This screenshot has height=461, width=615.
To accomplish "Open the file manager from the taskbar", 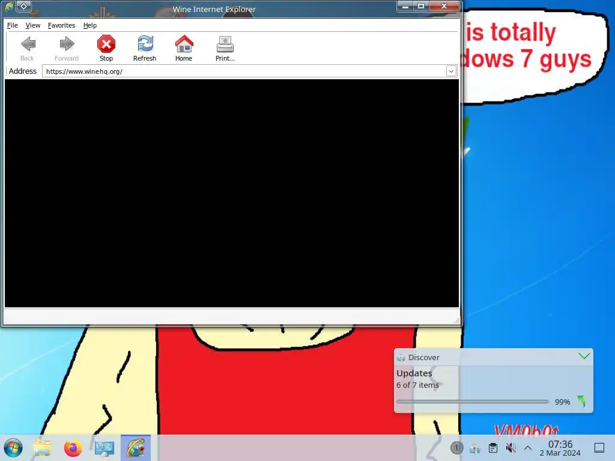I will click(x=42, y=448).
